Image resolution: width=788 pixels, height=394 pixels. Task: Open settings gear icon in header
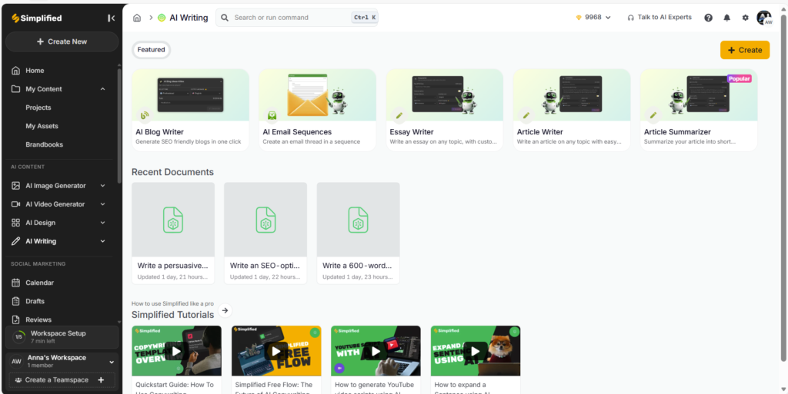click(x=745, y=18)
